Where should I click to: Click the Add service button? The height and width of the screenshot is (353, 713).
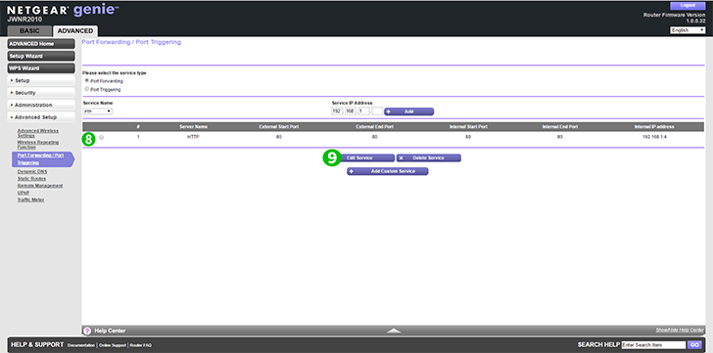(408, 111)
